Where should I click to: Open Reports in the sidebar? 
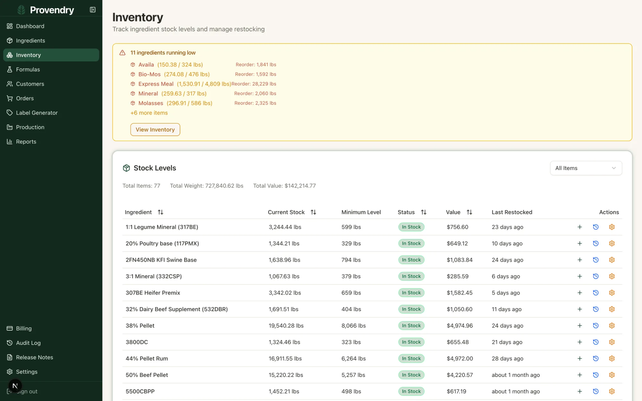51,141
